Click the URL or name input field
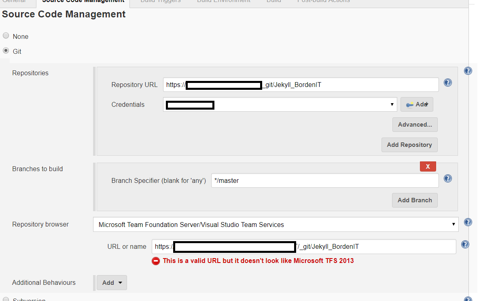Image resolution: width=479 pixels, height=301 pixels. (x=304, y=247)
